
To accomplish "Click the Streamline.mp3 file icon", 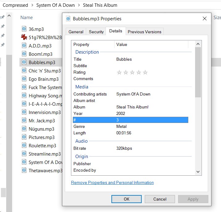I will [x=24, y=154].
